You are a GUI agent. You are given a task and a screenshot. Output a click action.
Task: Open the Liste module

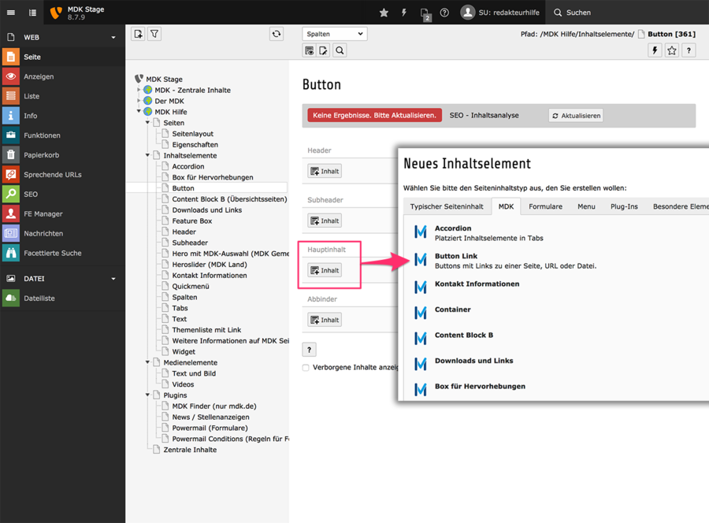pos(63,96)
